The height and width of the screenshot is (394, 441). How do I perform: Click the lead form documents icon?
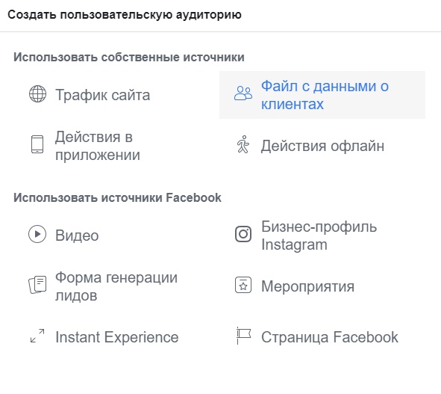(37, 285)
